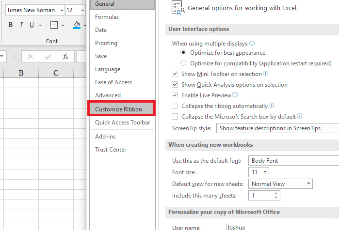Click the Borders icon

pos(54,25)
